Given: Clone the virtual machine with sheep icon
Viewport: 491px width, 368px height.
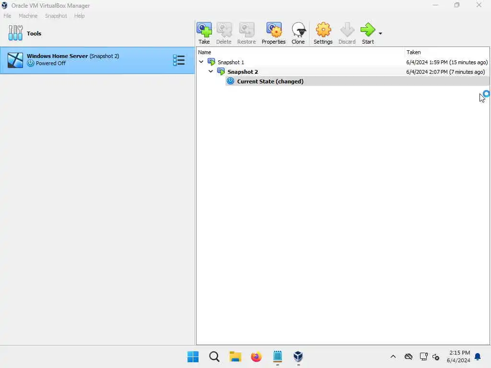Looking at the screenshot, I should [x=298, y=33].
